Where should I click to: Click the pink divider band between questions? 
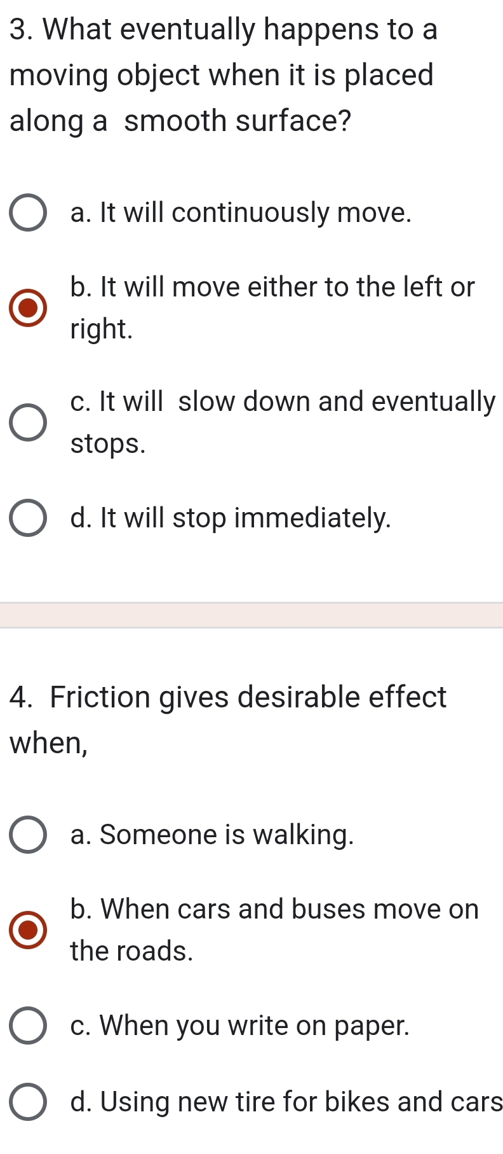click(251, 615)
